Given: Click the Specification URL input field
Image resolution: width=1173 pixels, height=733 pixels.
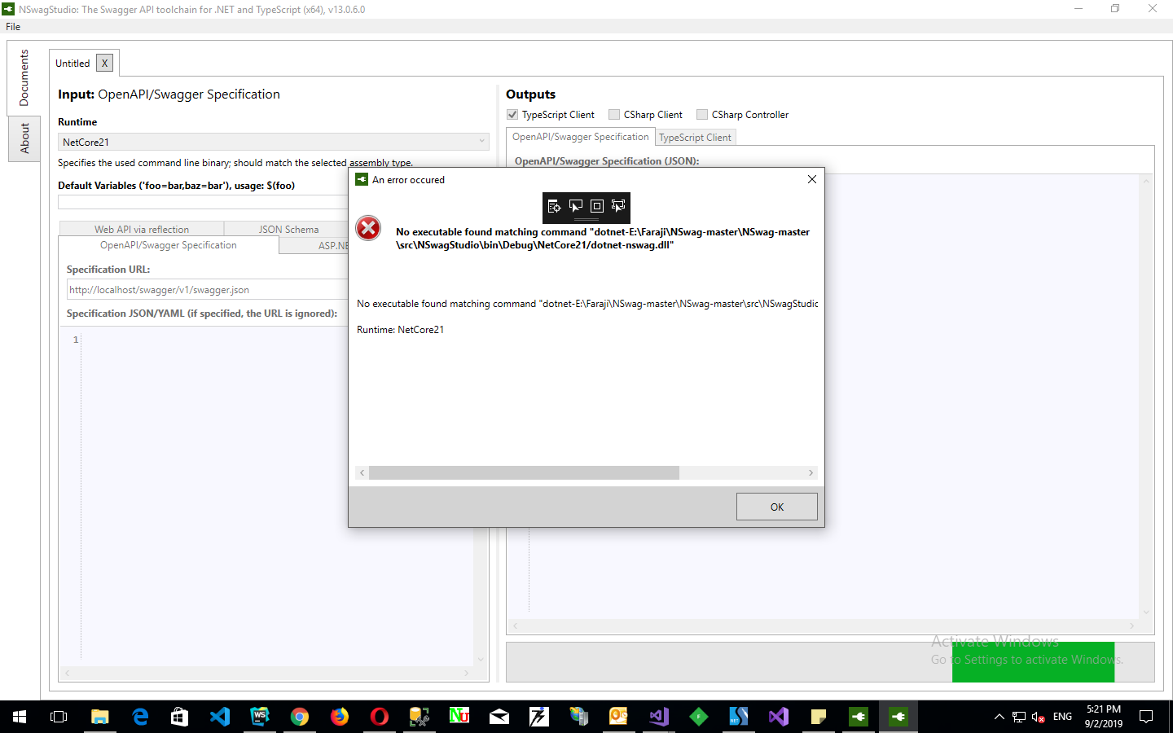Looking at the screenshot, I should (x=204, y=289).
